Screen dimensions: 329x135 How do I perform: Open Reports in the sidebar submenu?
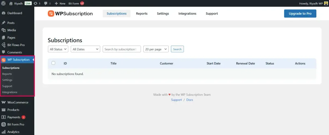(7, 74)
